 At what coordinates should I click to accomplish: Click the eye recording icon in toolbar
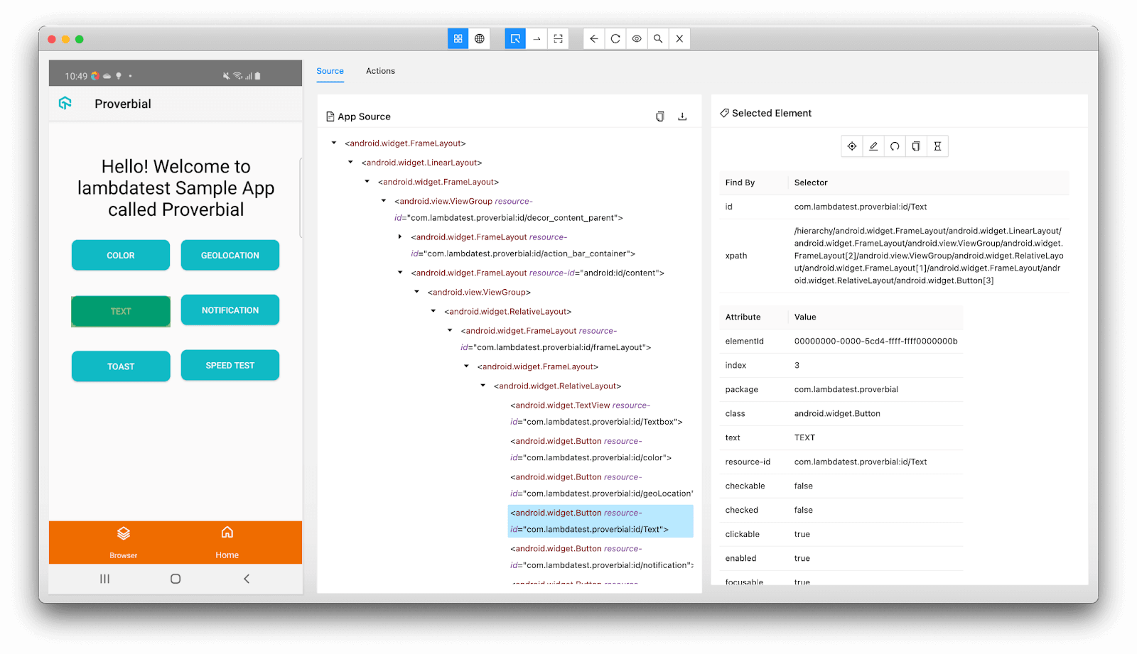pos(637,39)
